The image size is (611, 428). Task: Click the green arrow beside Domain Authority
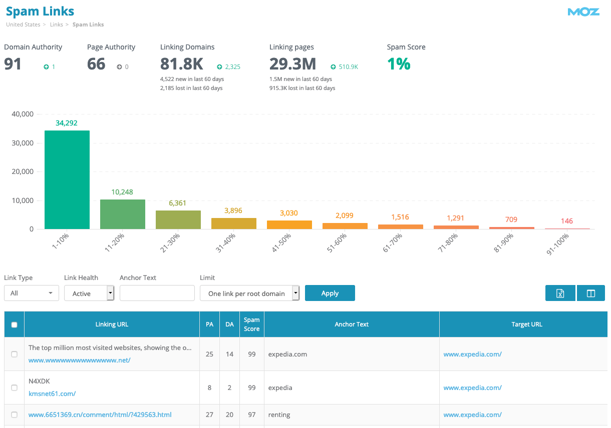coord(46,66)
